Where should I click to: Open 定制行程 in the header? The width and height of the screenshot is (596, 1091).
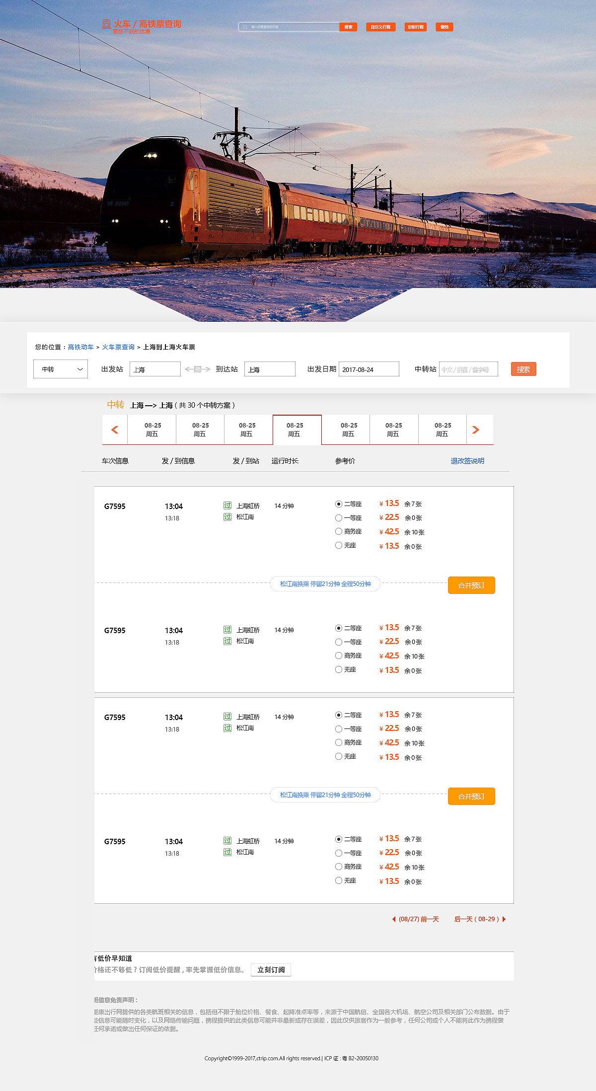coord(416,27)
